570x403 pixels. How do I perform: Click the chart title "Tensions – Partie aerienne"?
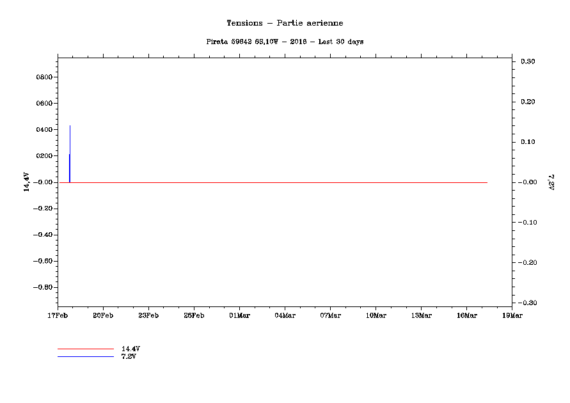point(285,23)
